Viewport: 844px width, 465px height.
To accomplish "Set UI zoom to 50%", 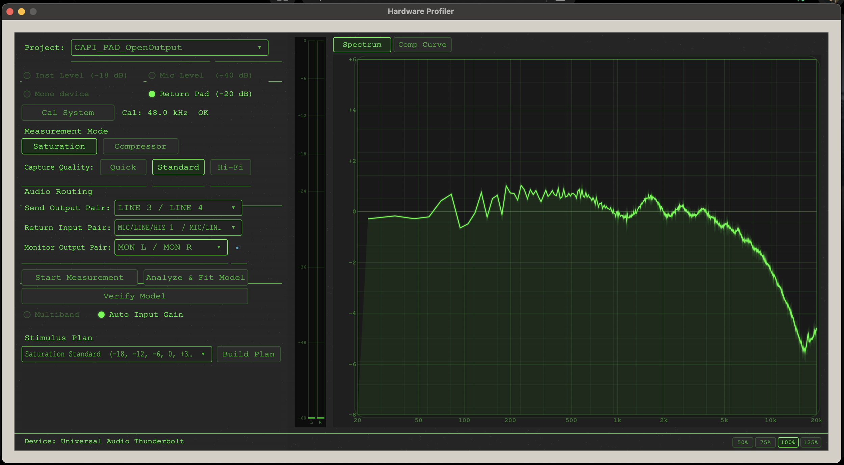I will 743,442.
